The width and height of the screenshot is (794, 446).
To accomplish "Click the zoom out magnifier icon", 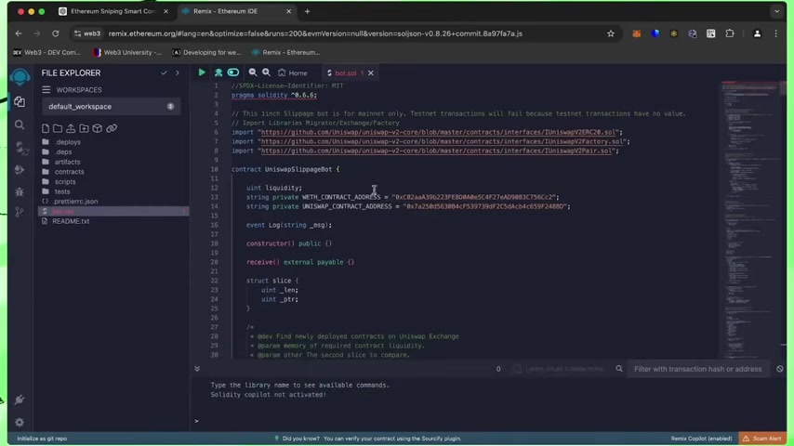I will click(x=252, y=72).
